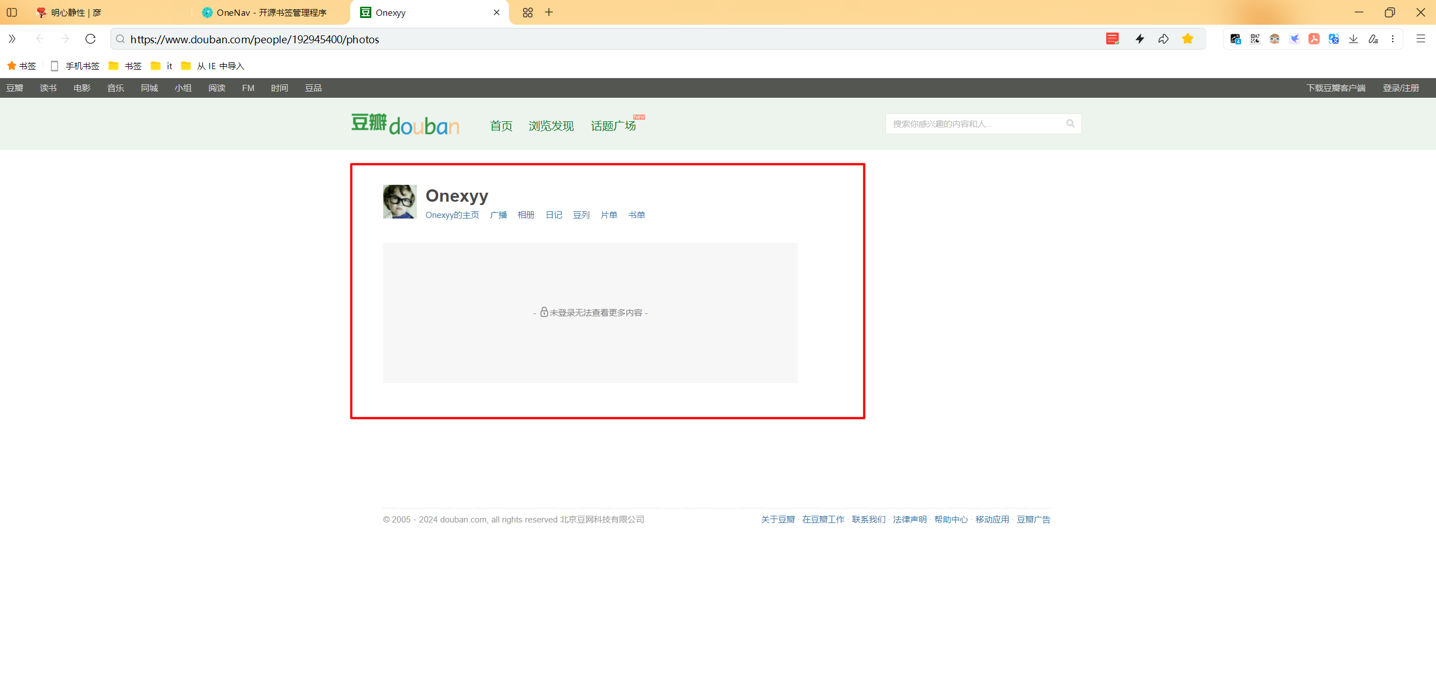
Task: Open Onexyy's avatar thumbnail
Action: click(400, 201)
